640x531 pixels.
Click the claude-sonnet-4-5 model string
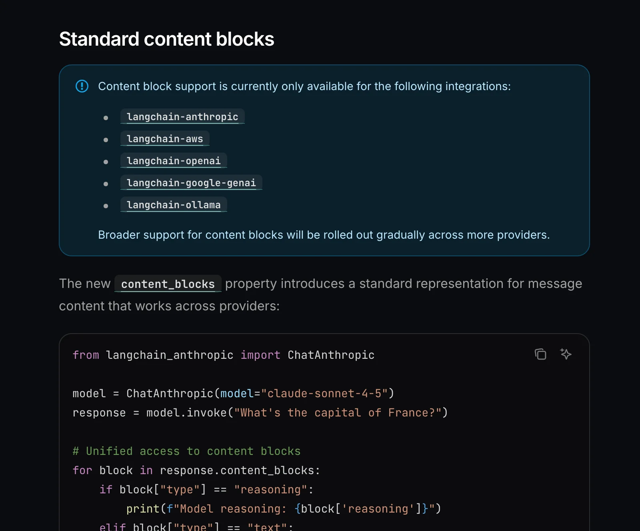(x=327, y=393)
